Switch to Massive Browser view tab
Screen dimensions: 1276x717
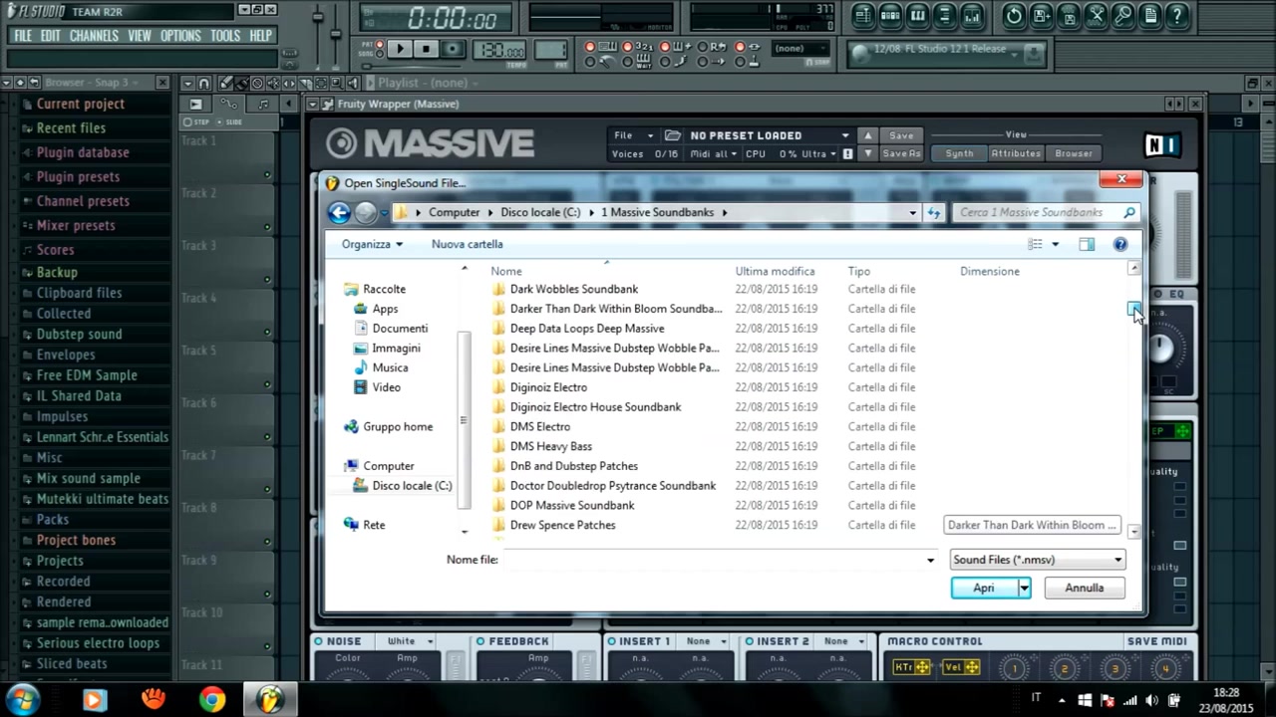(1074, 153)
